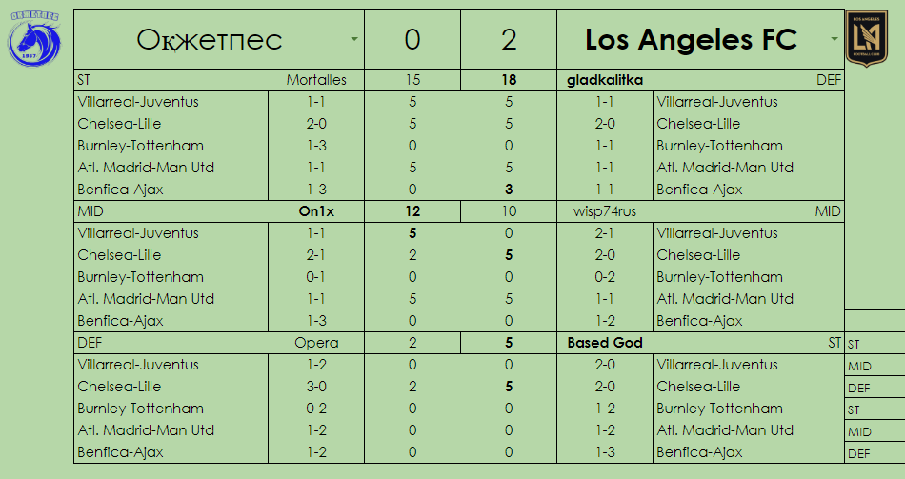Click On1x points total 12
The image size is (905, 479).
[412, 211]
